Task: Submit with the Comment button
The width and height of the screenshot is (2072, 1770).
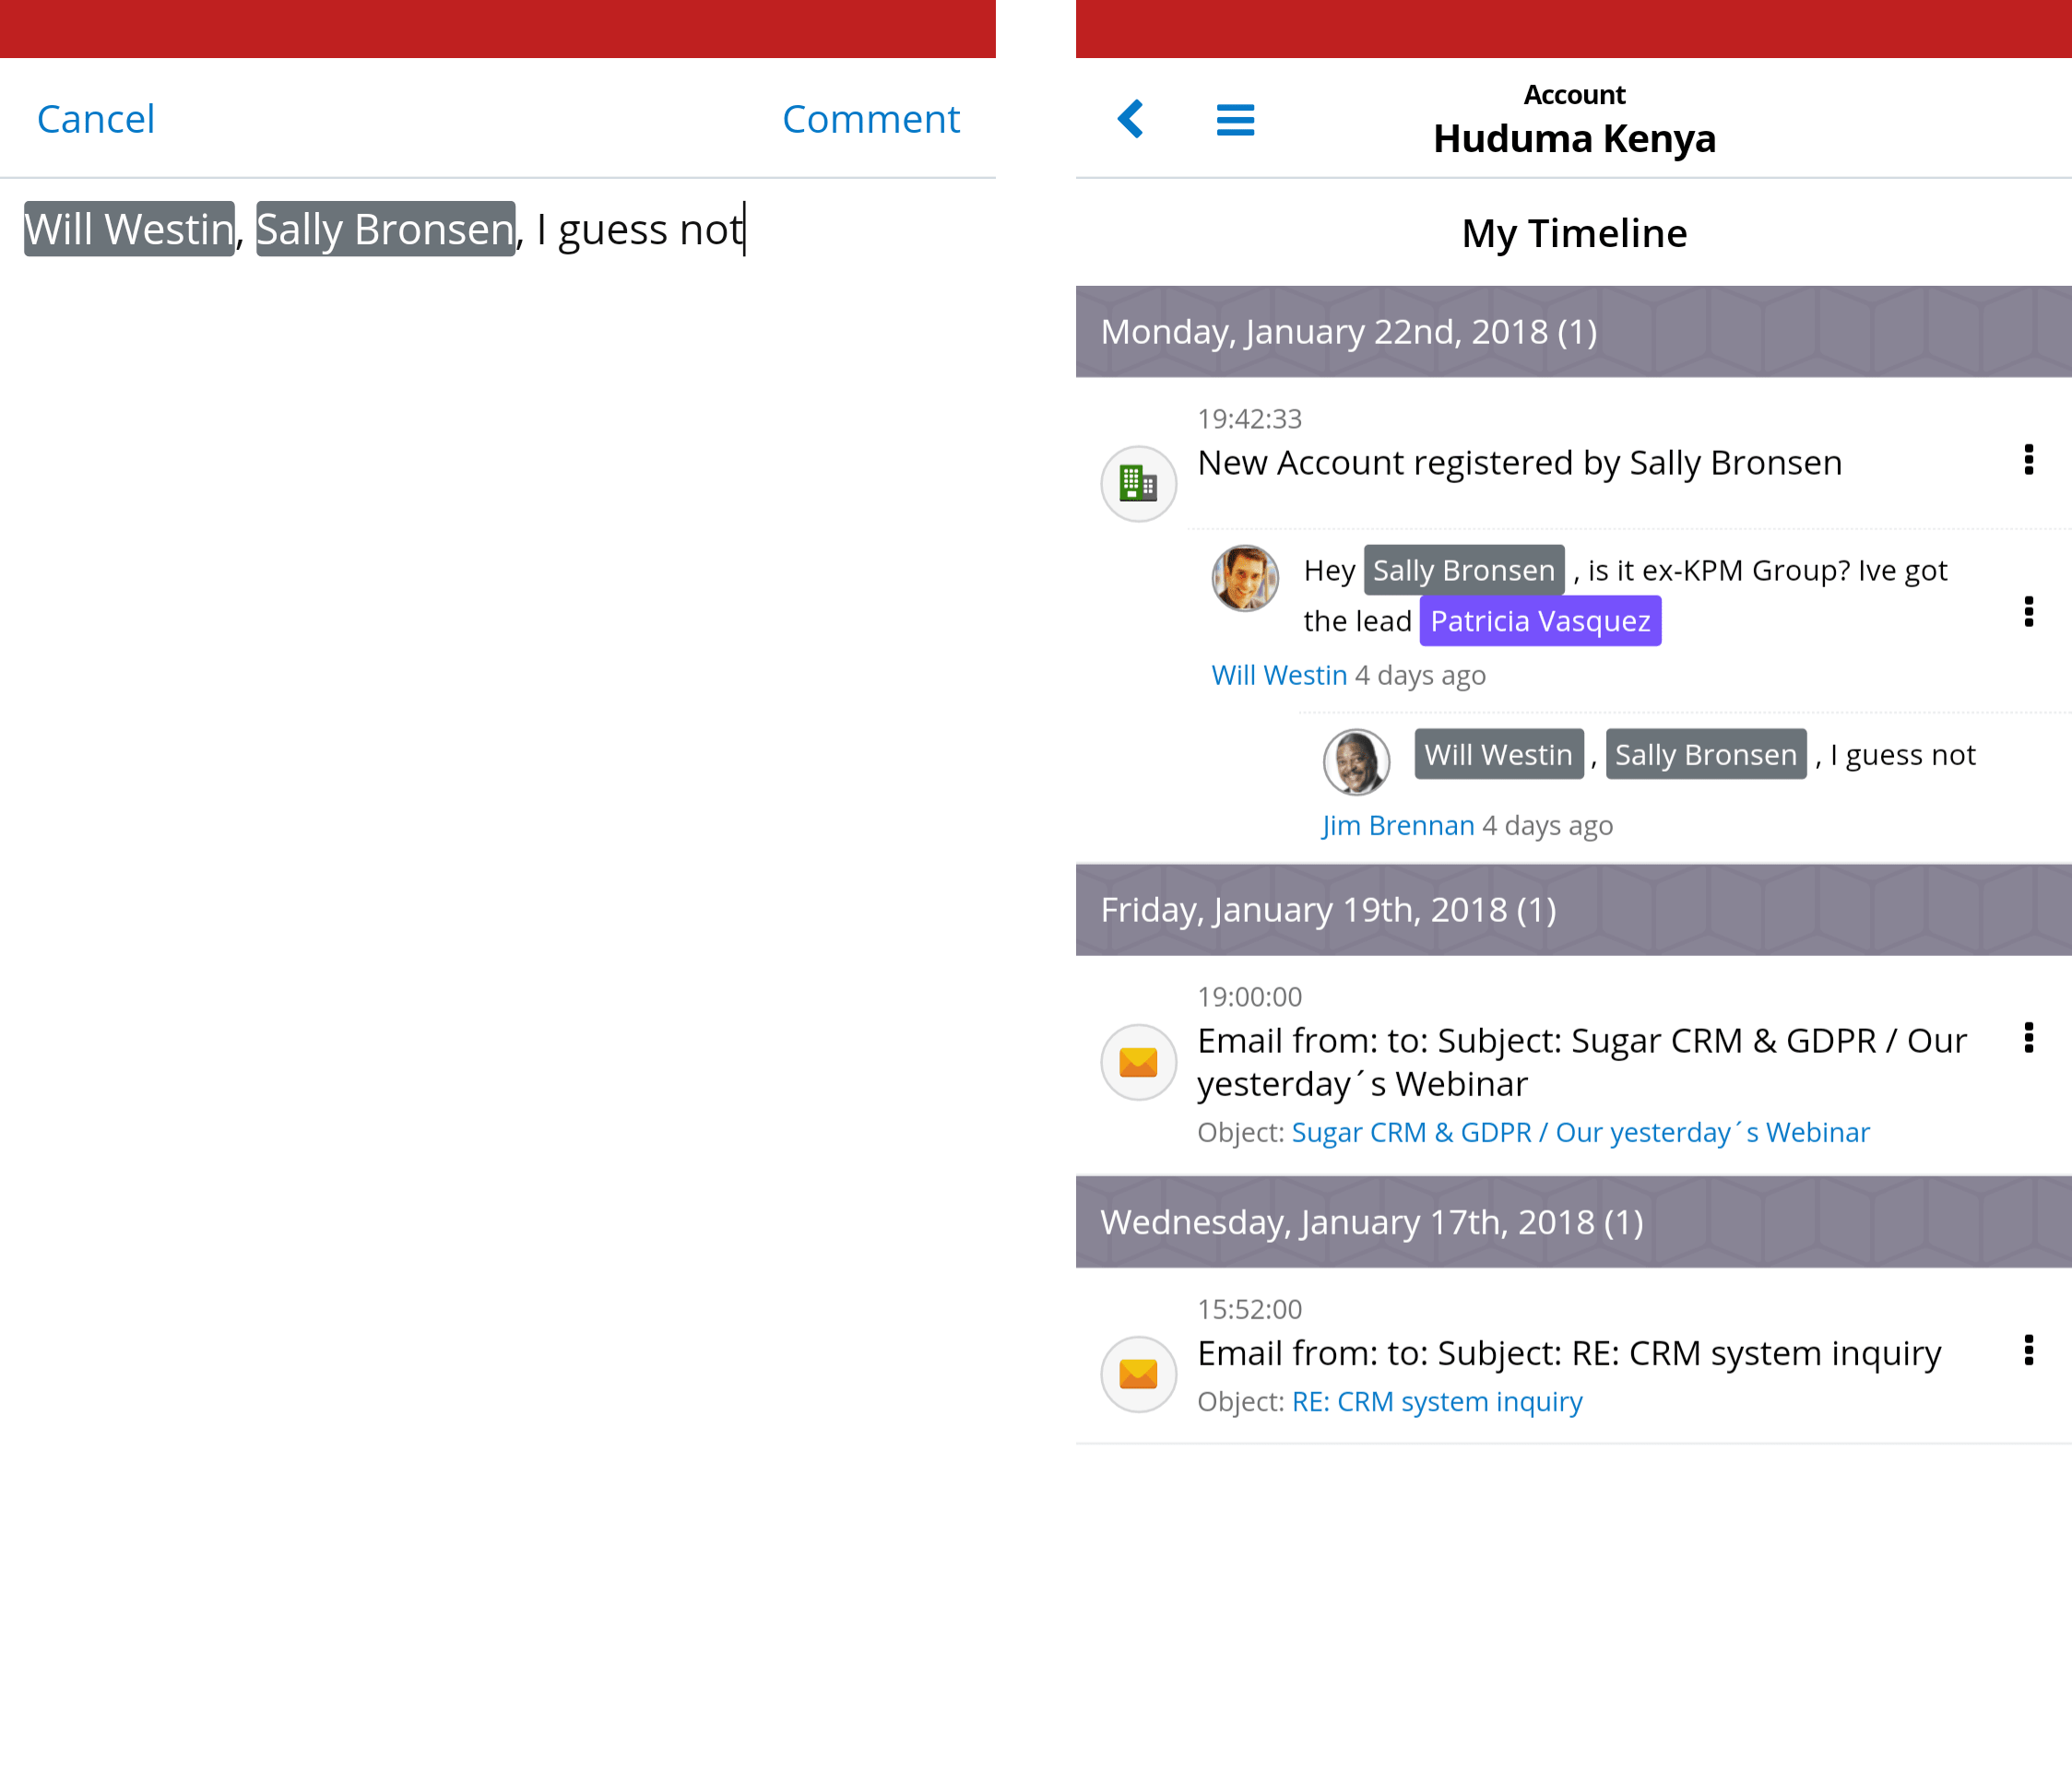Action: [870, 119]
